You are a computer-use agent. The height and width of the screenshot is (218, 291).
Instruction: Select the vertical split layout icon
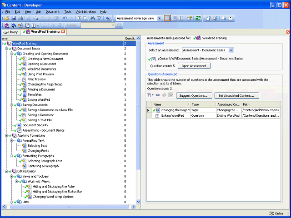pyautogui.click(x=181, y=18)
